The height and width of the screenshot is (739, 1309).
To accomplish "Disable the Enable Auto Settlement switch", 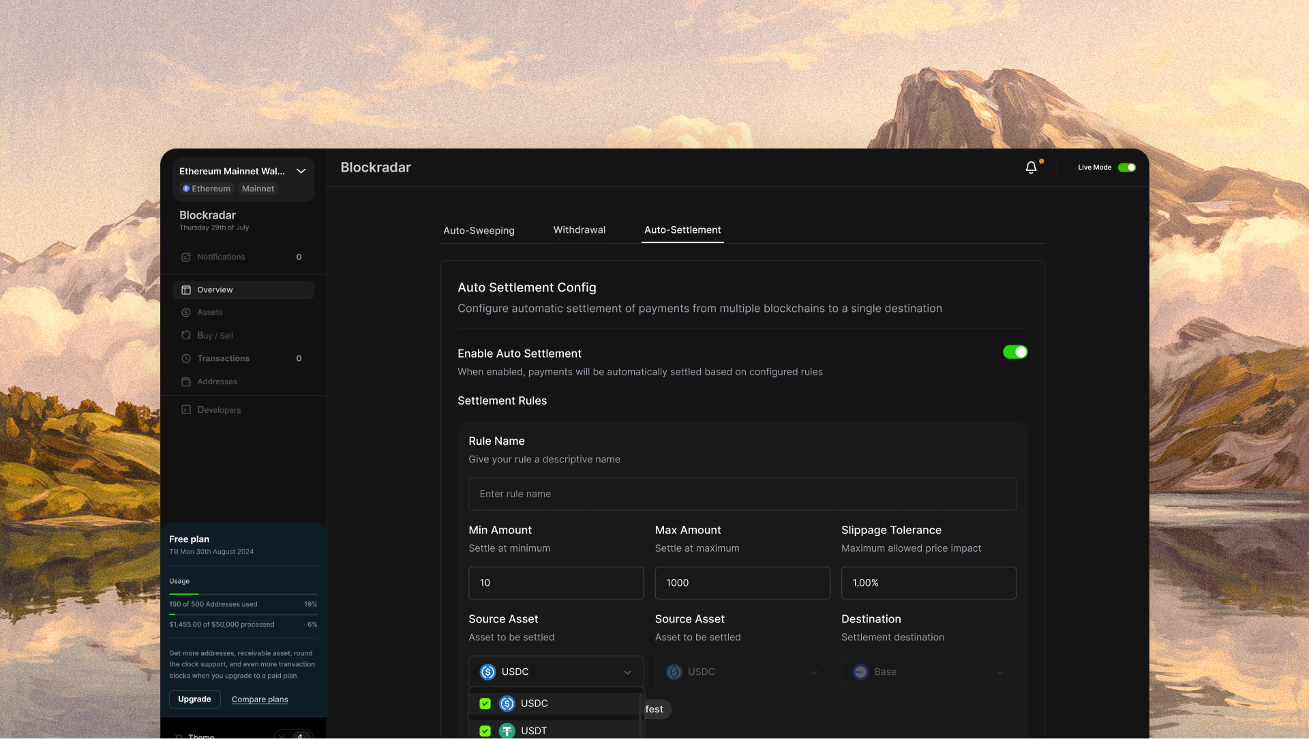I will (1014, 352).
